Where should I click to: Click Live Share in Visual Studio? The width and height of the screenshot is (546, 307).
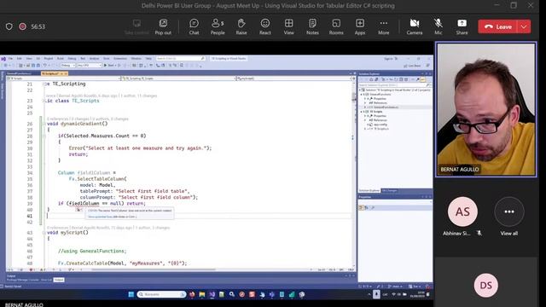click(x=413, y=66)
